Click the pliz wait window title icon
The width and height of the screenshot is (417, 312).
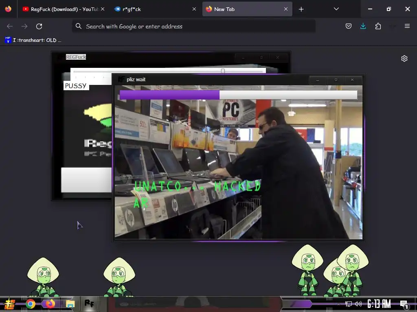121,79
